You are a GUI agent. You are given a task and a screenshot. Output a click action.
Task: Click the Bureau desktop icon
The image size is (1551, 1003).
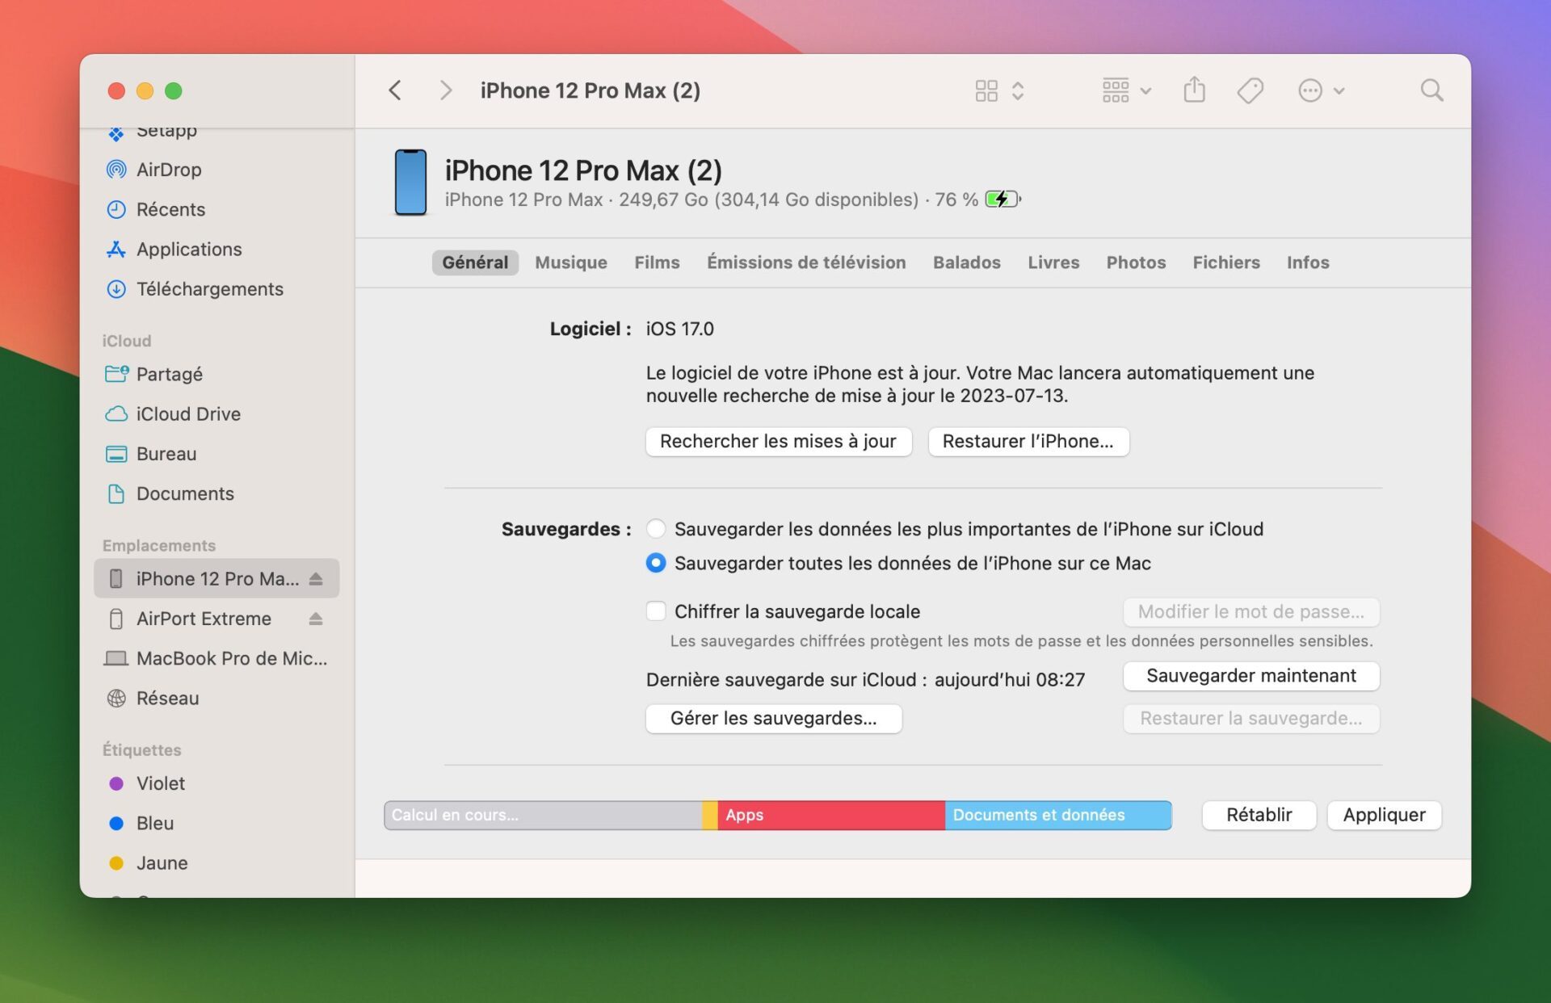[116, 453]
